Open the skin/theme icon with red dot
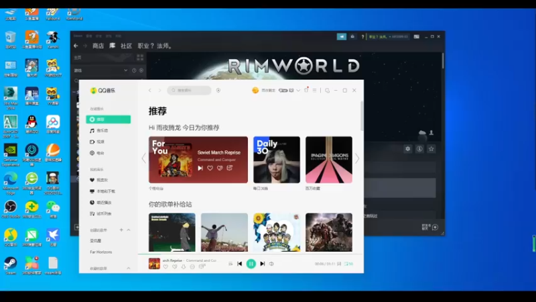This screenshot has width=536, height=302. [306, 90]
